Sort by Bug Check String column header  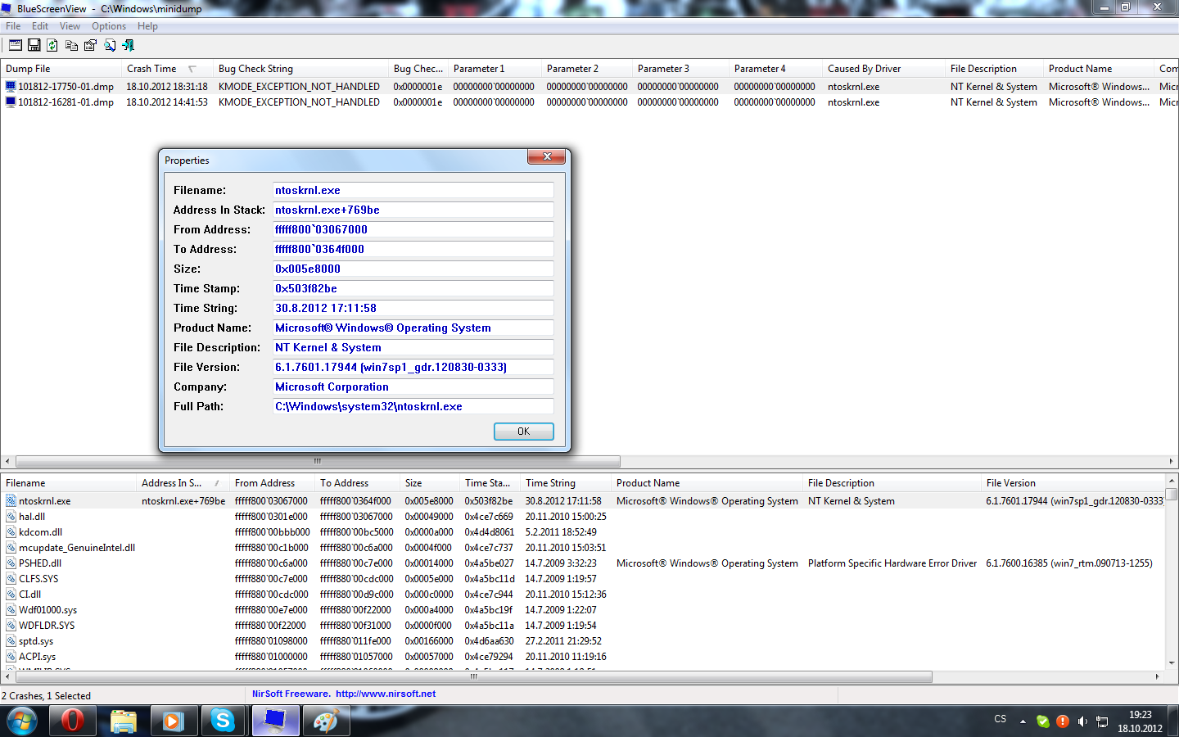pyautogui.click(x=301, y=69)
